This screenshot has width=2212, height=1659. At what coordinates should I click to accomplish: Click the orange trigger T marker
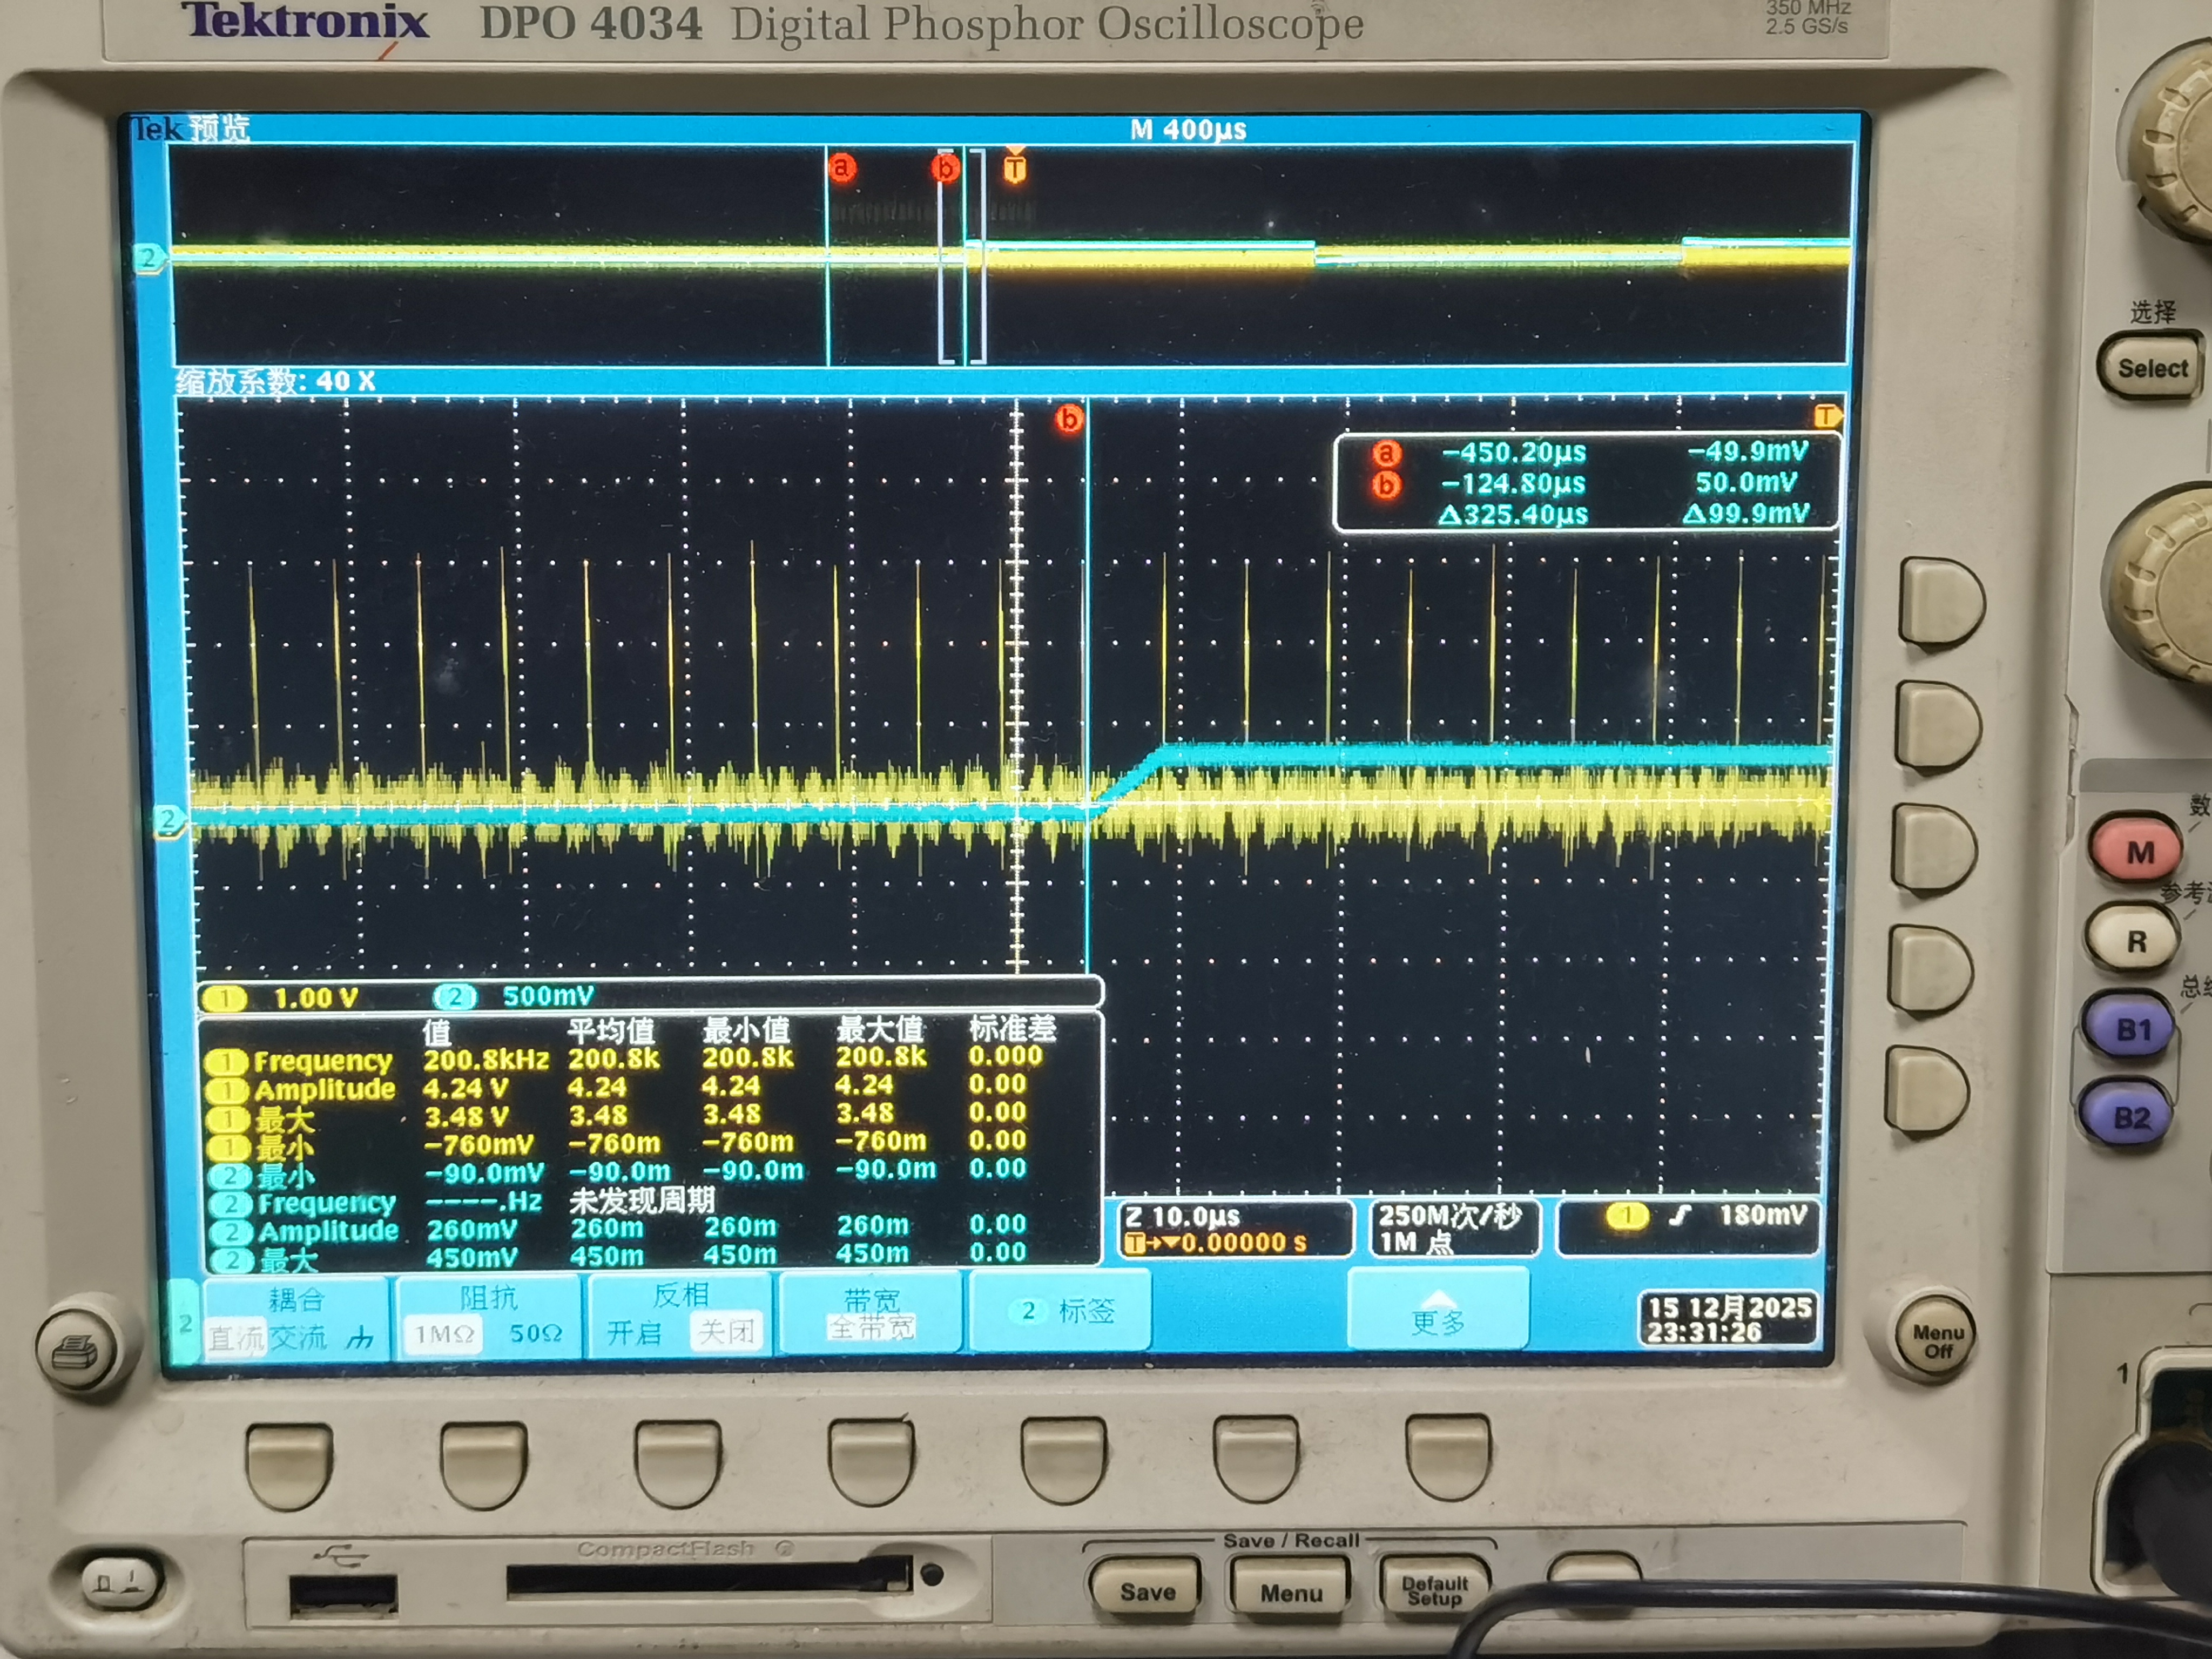pos(1014,169)
